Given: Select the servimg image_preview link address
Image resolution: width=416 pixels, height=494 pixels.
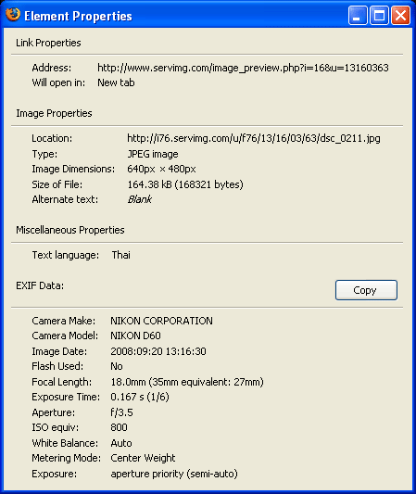Looking at the screenshot, I should point(243,68).
